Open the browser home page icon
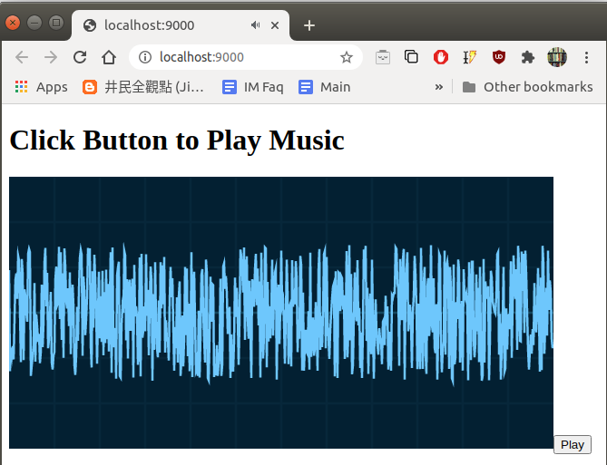 [x=109, y=57]
